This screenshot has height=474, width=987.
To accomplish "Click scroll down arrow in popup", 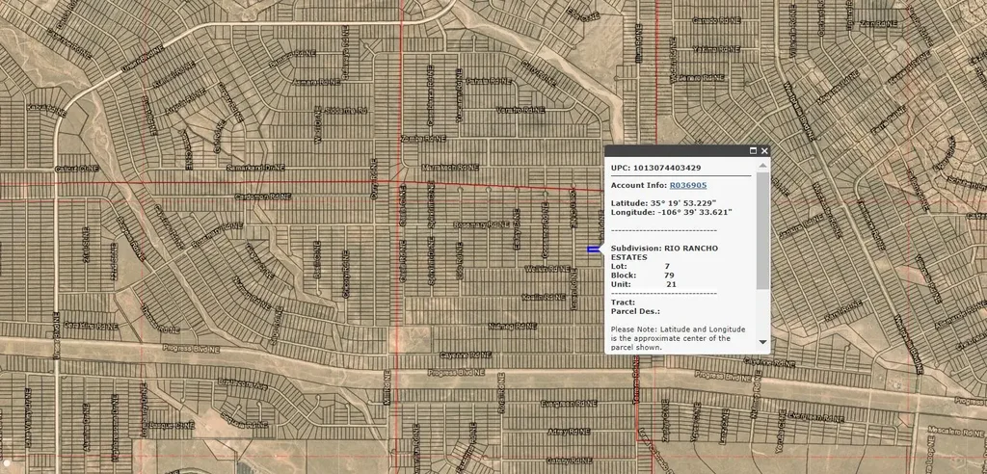I will [763, 342].
